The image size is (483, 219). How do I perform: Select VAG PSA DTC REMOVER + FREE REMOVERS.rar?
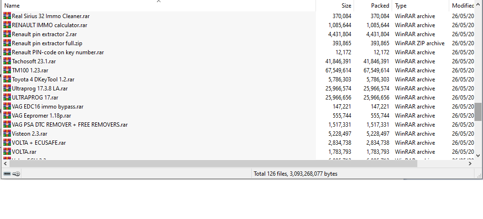point(70,125)
